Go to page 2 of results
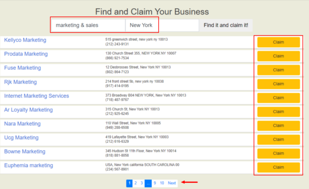 click(x=136, y=183)
